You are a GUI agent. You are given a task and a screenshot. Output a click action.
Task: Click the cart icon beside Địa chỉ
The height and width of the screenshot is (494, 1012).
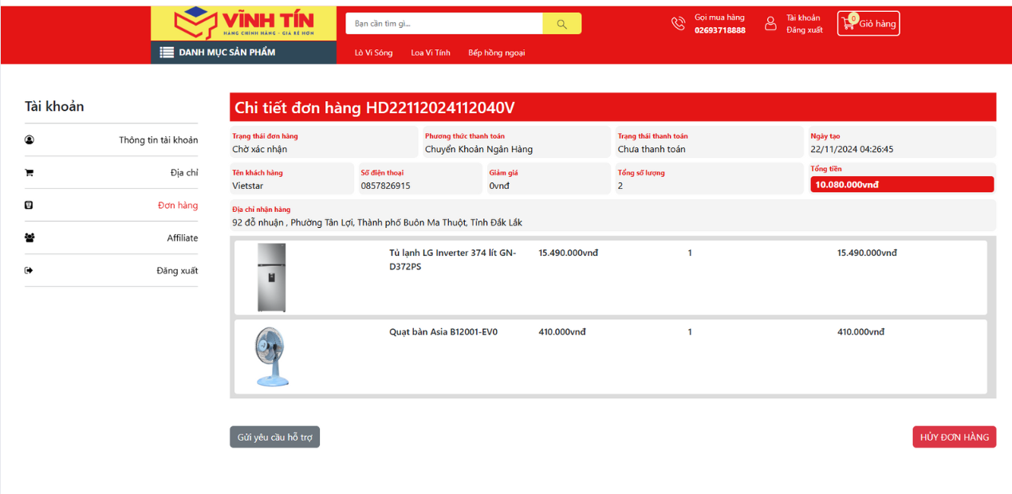pos(30,173)
